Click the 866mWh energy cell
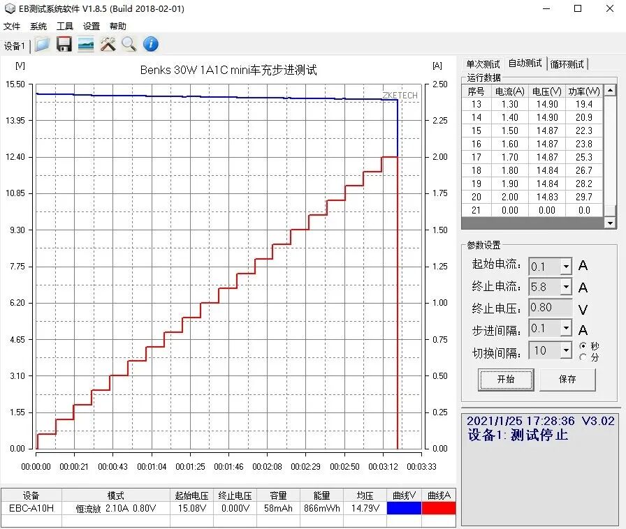Image resolution: width=626 pixels, height=529 pixels. pyautogui.click(x=322, y=508)
